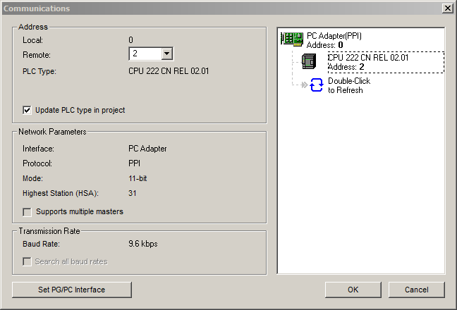This screenshot has width=457, height=310.
Task: Click the Baud Rate value 9.6 kbps
Action: [143, 244]
